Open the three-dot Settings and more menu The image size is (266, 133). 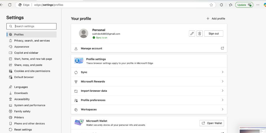point(258,5)
